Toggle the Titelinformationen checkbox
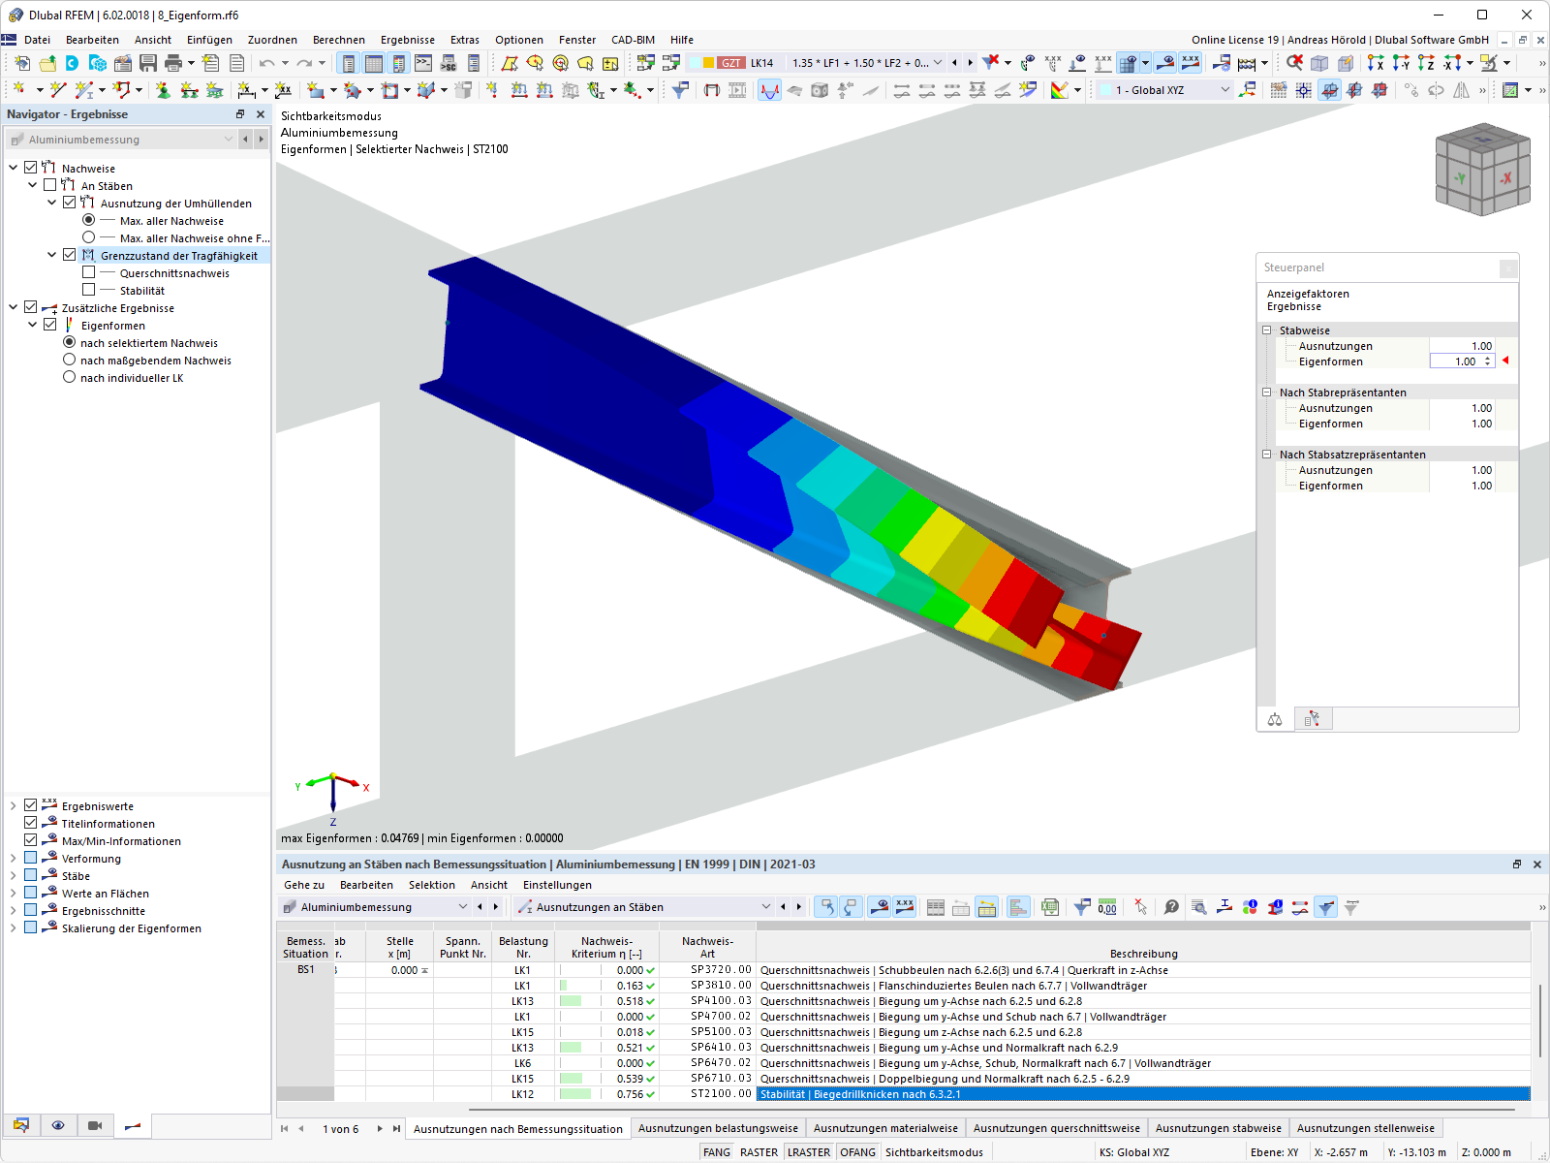Image resolution: width=1550 pixels, height=1163 pixels. [x=31, y=823]
